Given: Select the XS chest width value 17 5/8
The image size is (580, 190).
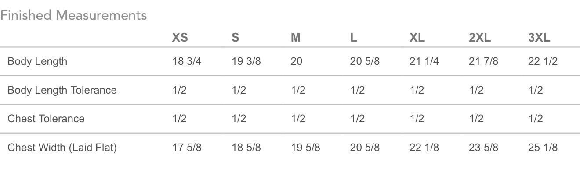Looking at the screenshot, I should [x=187, y=148].
